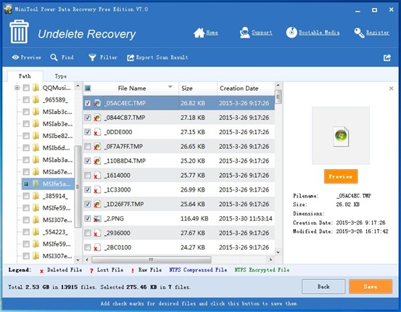Select the _1D26F7F.TMP file name

[x=124, y=204]
